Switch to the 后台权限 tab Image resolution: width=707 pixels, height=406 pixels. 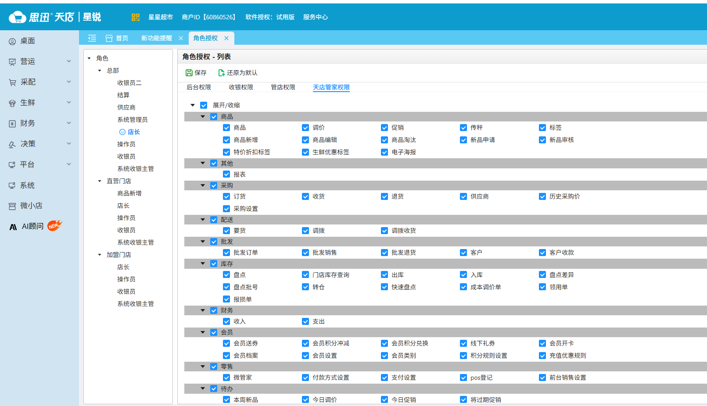coord(198,87)
